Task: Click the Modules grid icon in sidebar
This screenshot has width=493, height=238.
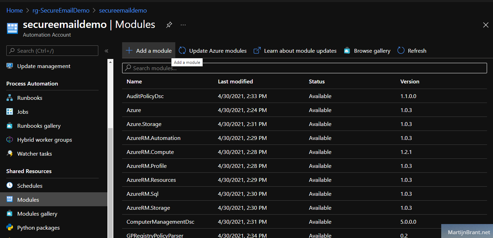Action: coord(10,200)
